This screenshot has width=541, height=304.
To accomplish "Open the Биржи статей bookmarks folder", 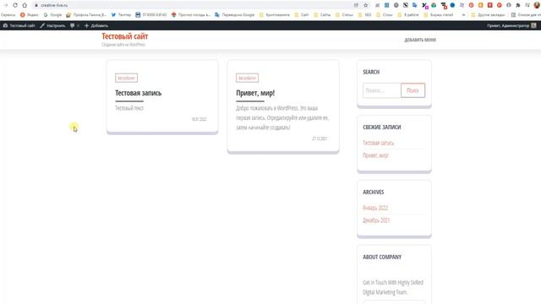I will [x=438, y=15].
